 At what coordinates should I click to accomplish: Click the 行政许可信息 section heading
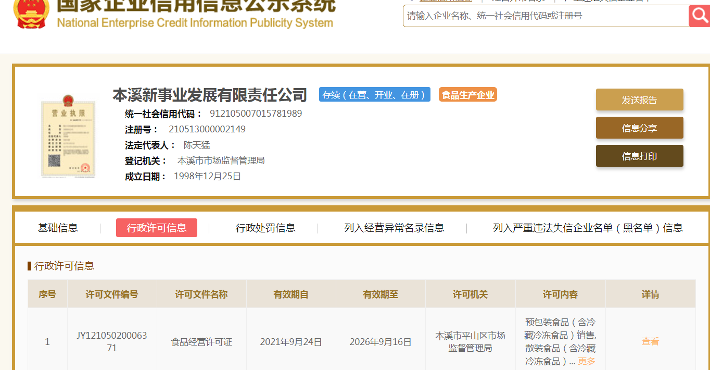64,266
